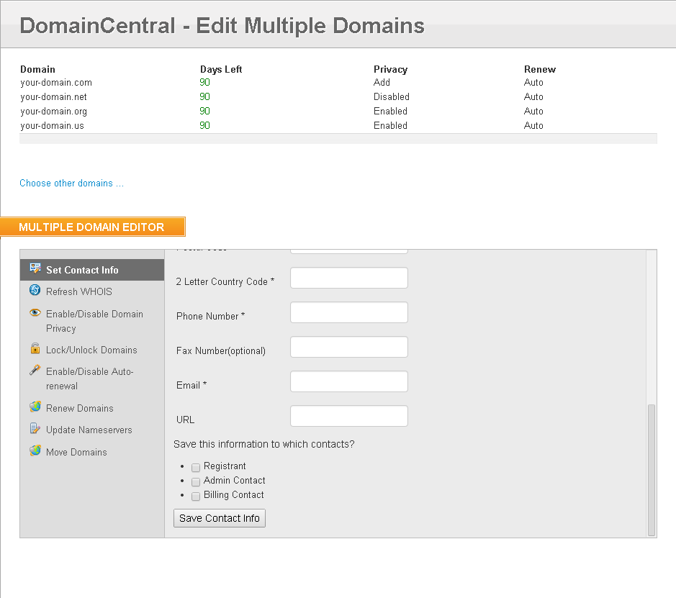
Task: Select Move Domains in sidebar
Action: [76, 453]
